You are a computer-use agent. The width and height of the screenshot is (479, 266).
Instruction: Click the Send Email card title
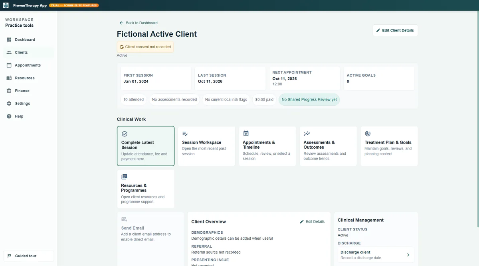click(x=133, y=228)
